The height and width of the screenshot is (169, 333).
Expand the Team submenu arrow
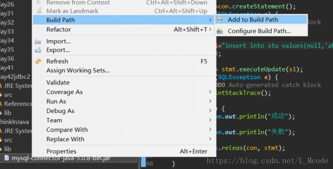(210, 120)
